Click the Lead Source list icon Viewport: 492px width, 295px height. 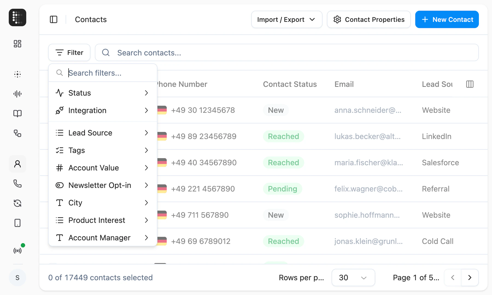click(60, 133)
